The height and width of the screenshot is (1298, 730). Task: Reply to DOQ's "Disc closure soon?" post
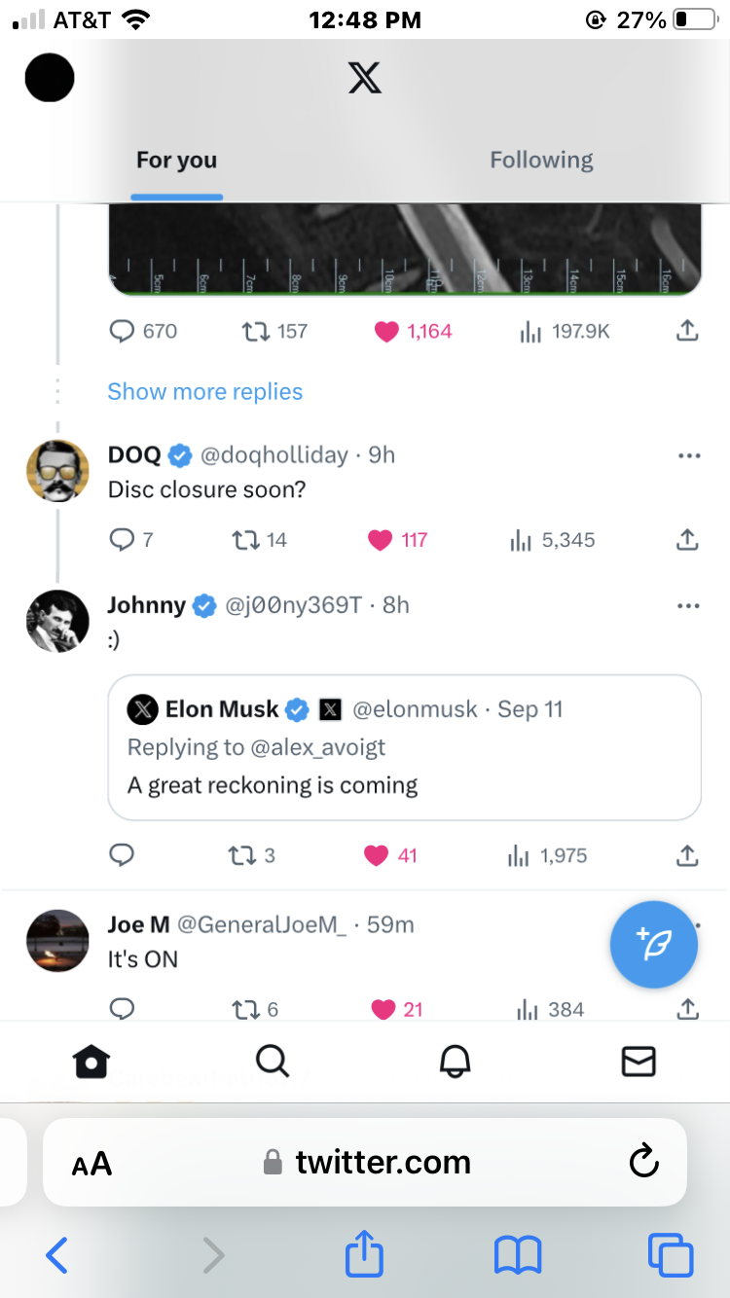click(122, 540)
